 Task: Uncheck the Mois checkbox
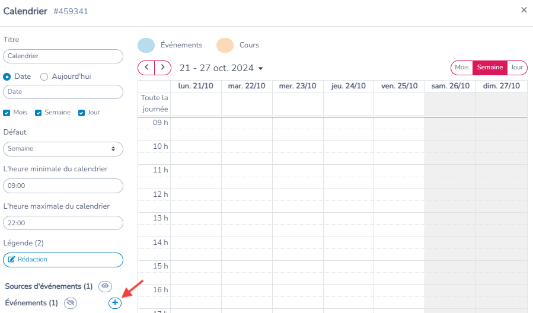(x=7, y=113)
